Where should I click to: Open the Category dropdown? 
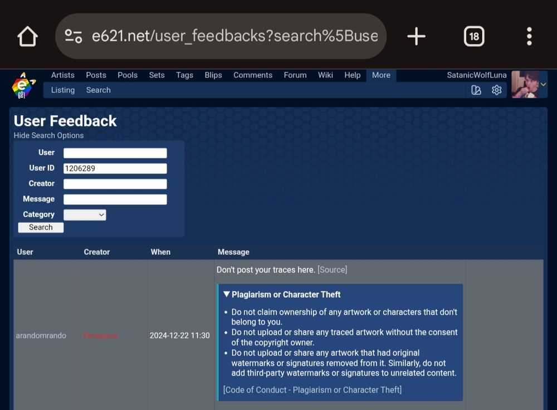[x=85, y=214]
